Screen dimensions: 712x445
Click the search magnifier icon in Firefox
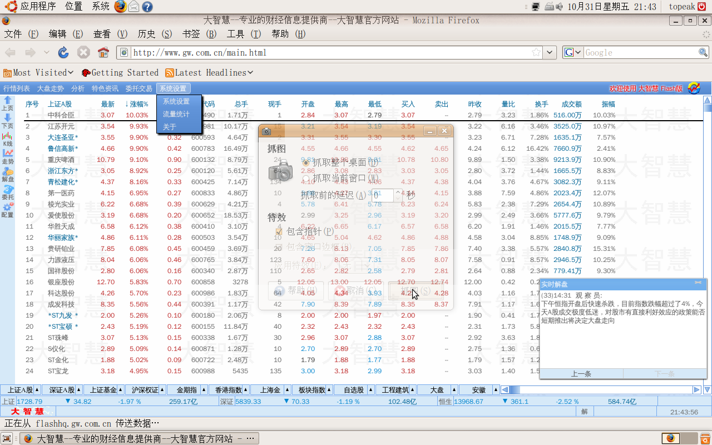click(703, 52)
